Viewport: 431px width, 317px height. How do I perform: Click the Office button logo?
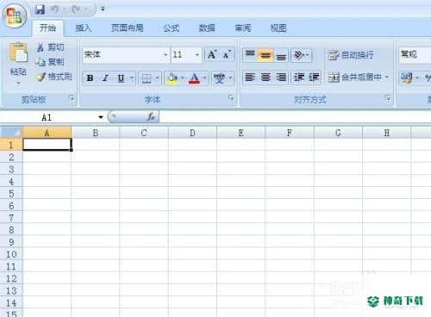tap(15, 16)
